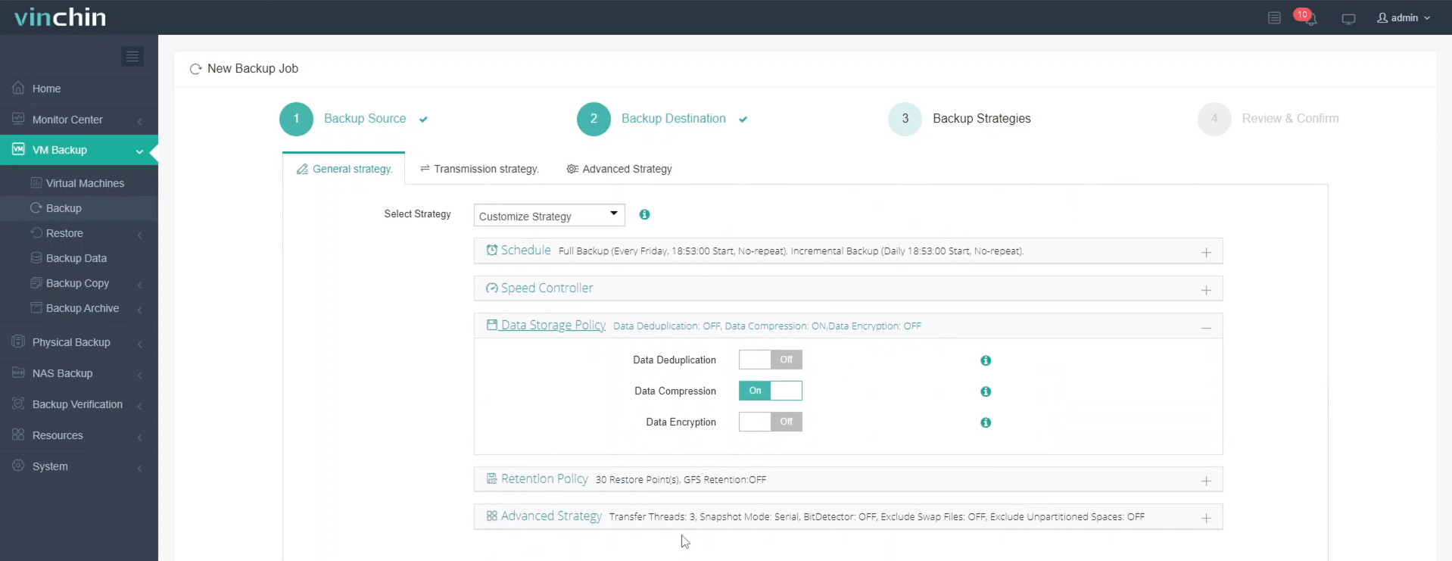Image resolution: width=1452 pixels, height=561 pixels.
Task: Enable Data Encryption switch
Action: [x=771, y=422]
